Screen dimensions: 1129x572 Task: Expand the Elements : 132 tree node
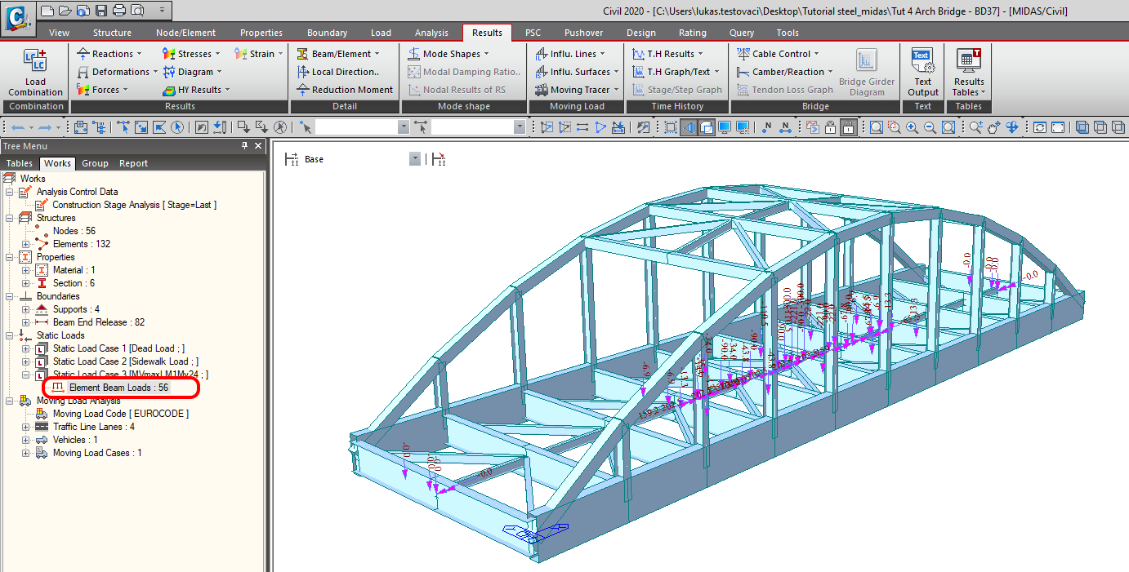(x=25, y=244)
